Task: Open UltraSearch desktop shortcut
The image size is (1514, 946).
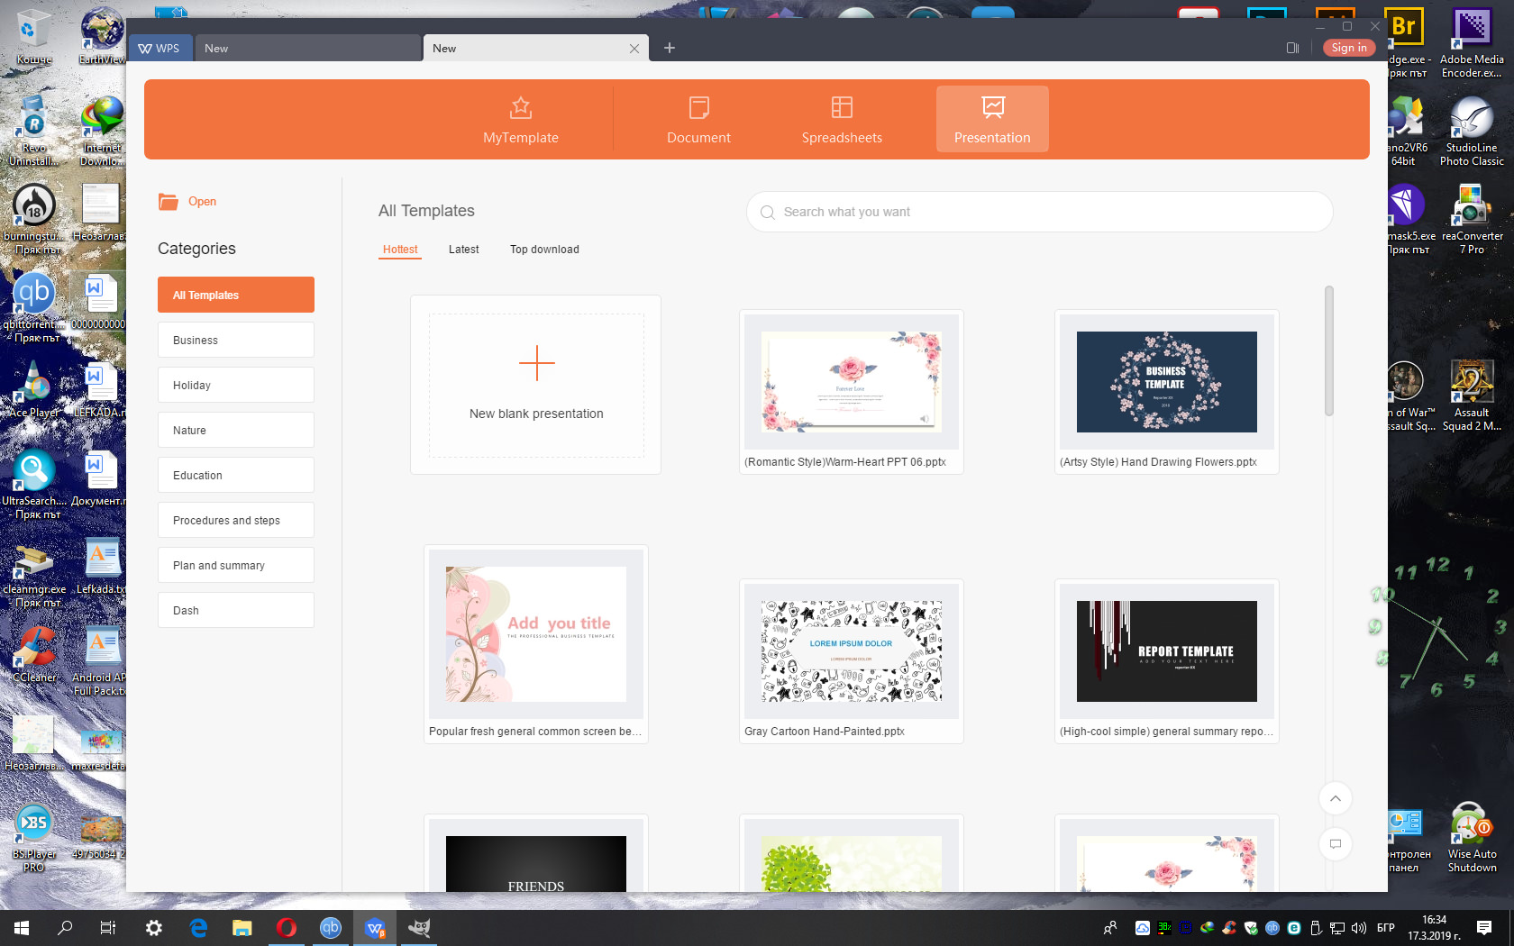Action: [33, 485]
